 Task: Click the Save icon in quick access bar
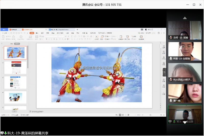11,33
